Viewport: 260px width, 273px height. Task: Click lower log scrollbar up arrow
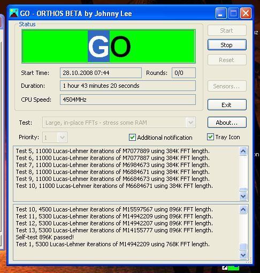[x=243, y=209]
